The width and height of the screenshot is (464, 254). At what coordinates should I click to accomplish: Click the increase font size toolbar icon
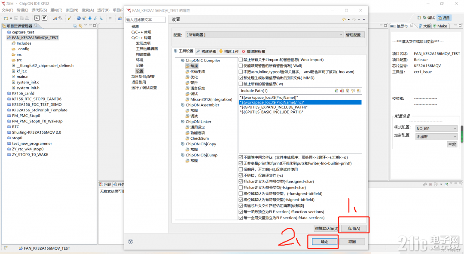44,18
